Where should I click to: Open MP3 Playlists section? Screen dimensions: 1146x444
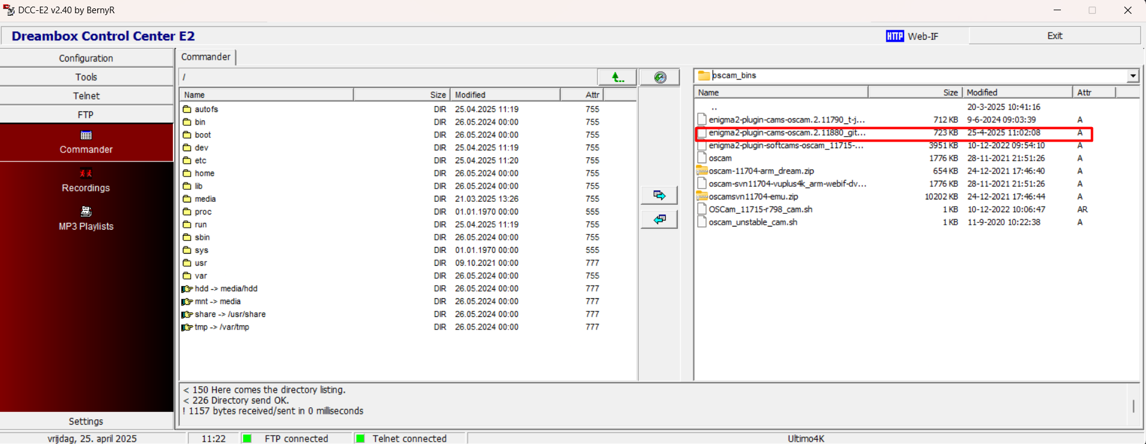coord(86,219)
